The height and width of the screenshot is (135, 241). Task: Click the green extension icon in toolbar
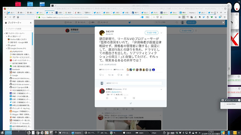pos(212,17)
